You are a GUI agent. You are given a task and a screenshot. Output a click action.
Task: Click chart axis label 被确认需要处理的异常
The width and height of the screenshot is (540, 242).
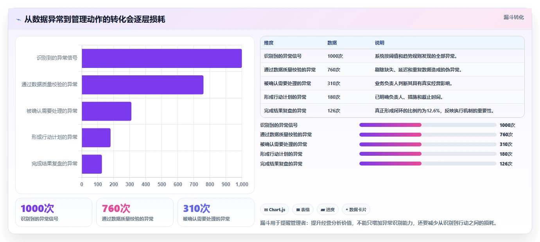coord(52,111)
